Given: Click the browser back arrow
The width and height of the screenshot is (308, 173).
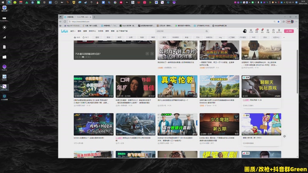Looking at the screenshot, I should click(x=60, y=22).
